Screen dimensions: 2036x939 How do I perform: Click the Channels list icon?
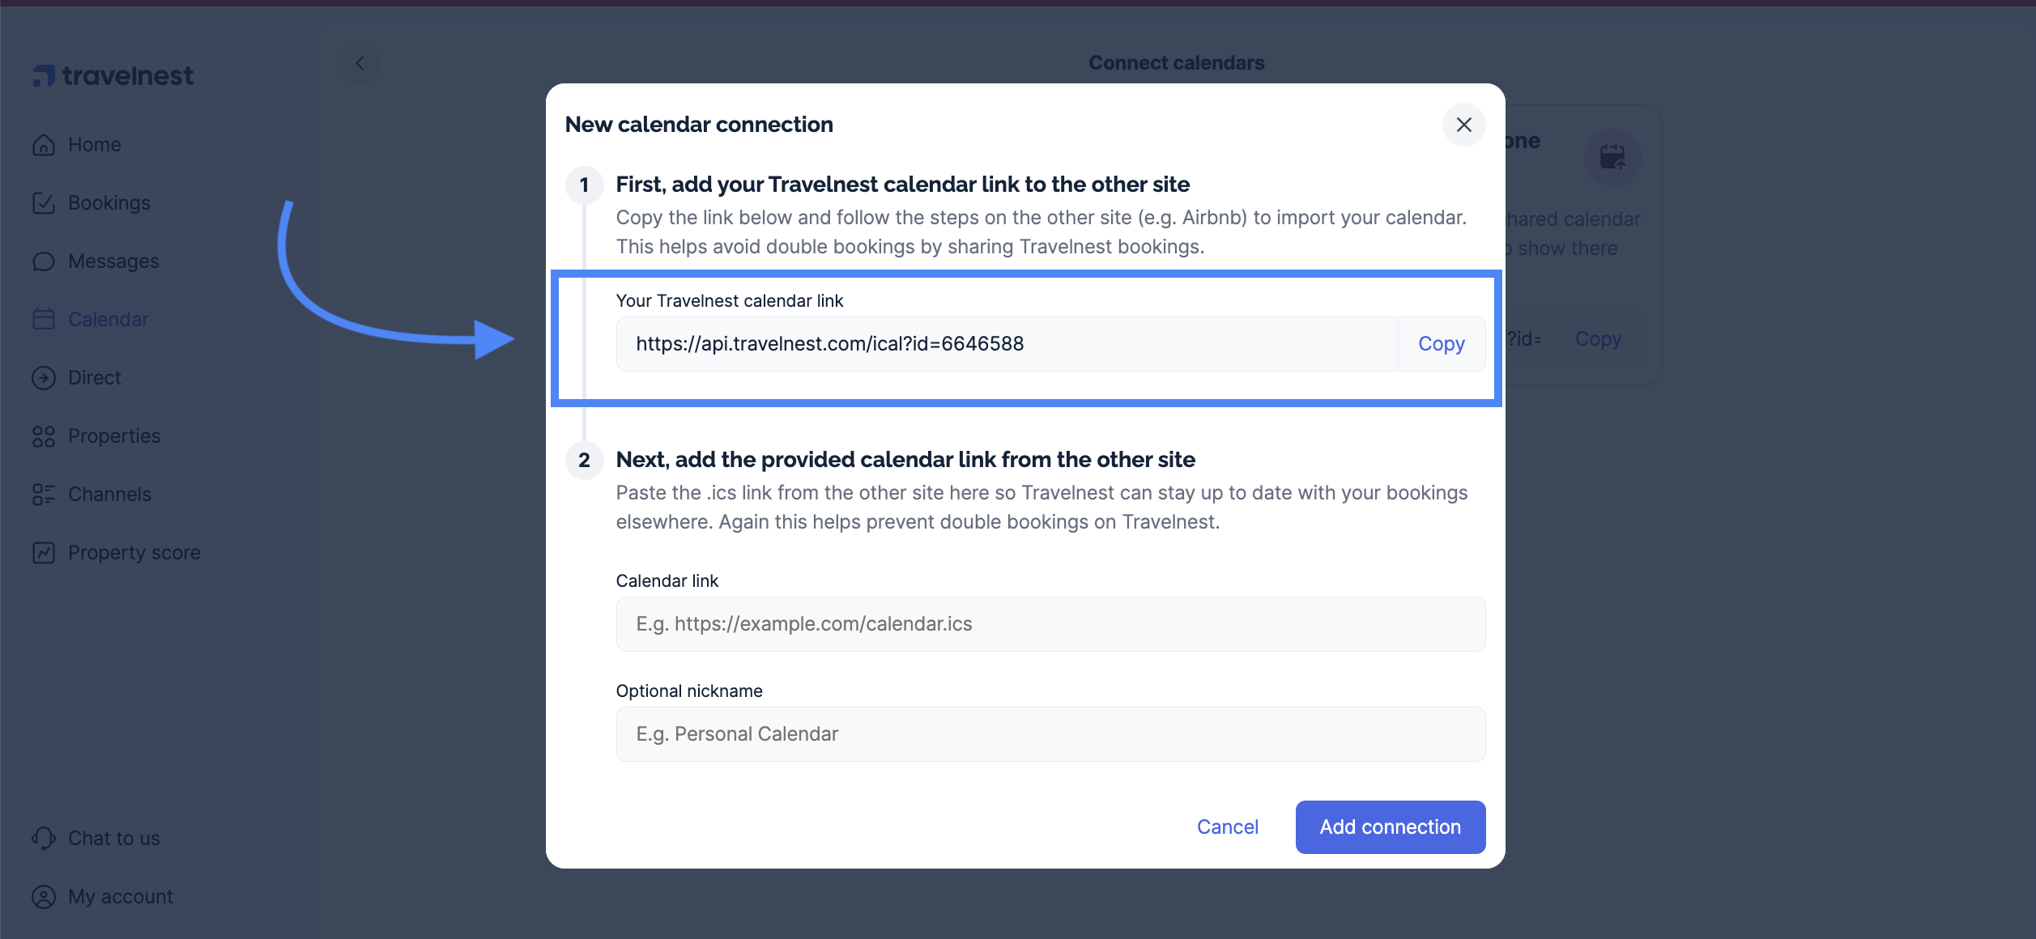click(x=44, y=495)
